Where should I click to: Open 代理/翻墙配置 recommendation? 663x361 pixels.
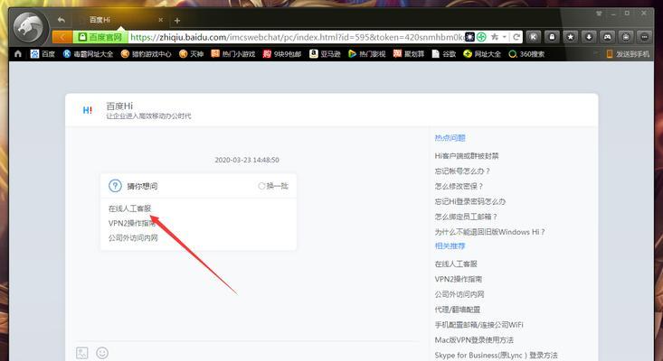point(458,310)
